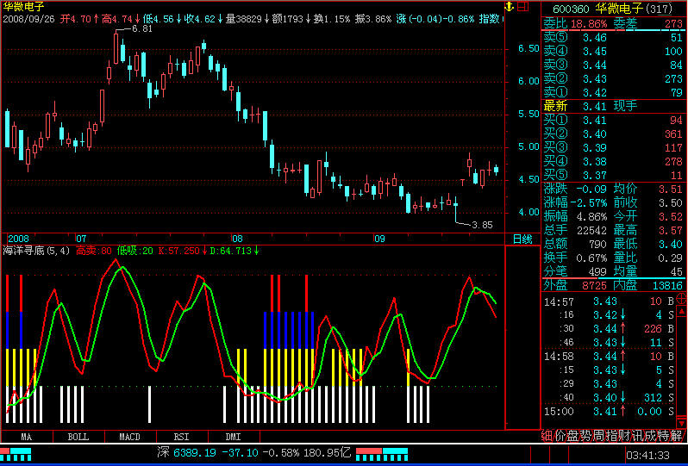Select the 指 tab in the side panel
The height and width of the screenshot is (466, 688).
click(x=611, y=436)
